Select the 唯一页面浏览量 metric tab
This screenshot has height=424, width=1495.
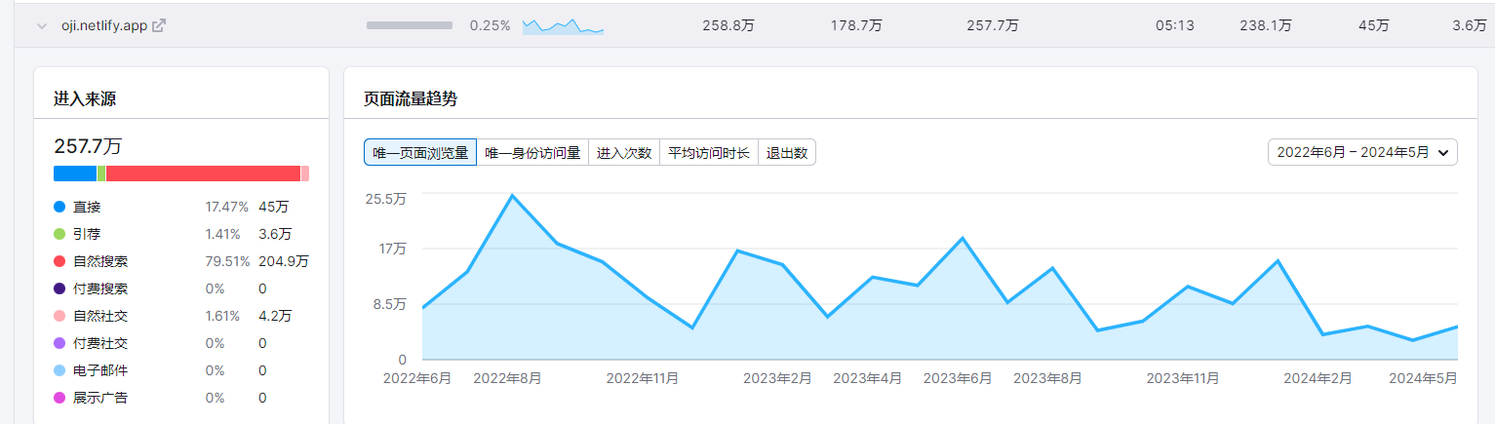pyautogui.click(x=420, y=153)
